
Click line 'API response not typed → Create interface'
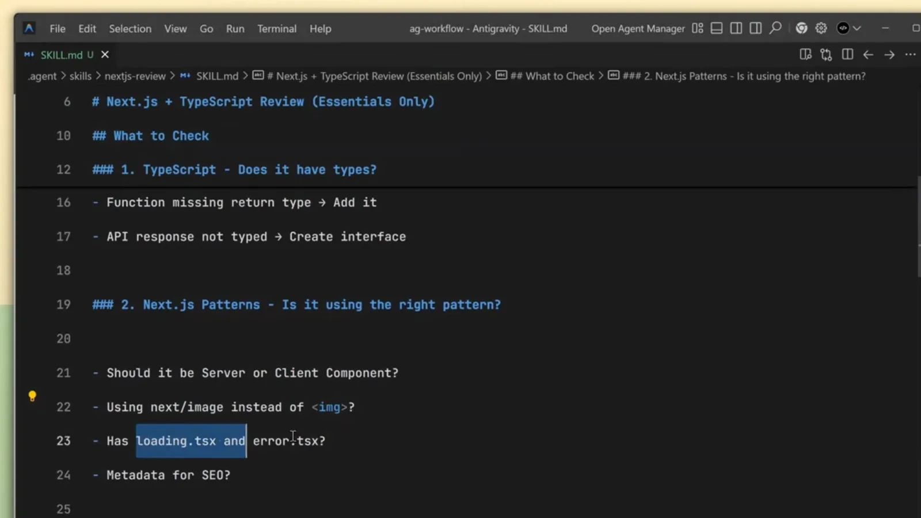[256, 237]
